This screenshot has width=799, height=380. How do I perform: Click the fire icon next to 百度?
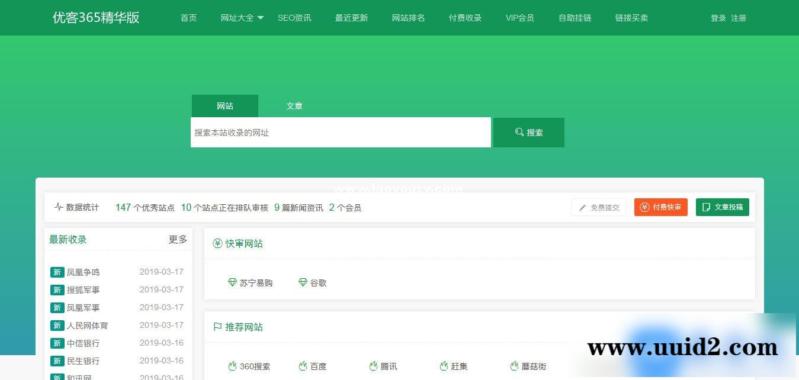click(303, 366)
